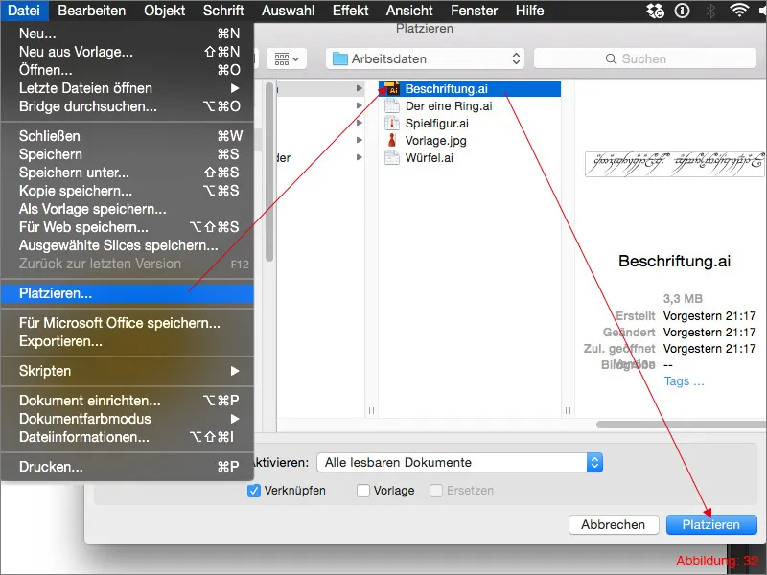Screen dimensions: 767x575
Task: Choose Dateiinformationen... entry
Action: click(x=128, y=437)
